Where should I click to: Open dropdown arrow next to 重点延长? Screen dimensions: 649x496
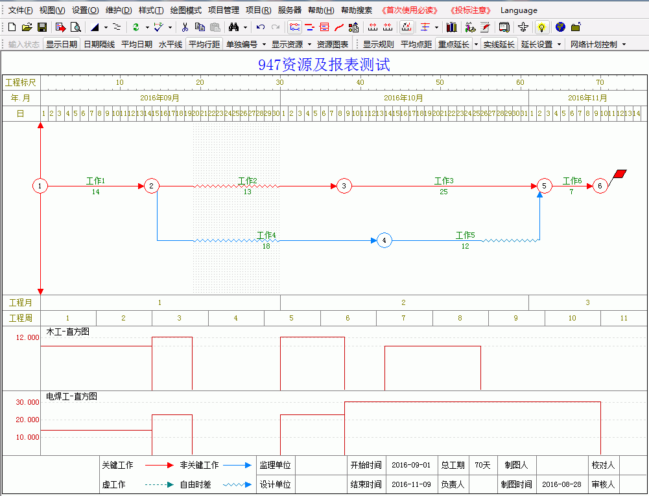click(x=476, y=44)
